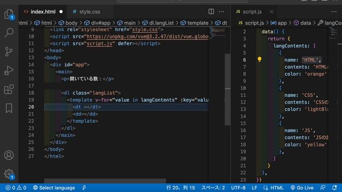Click the horizontal scrollbar of index.html editor

click(x=105, y=181)
